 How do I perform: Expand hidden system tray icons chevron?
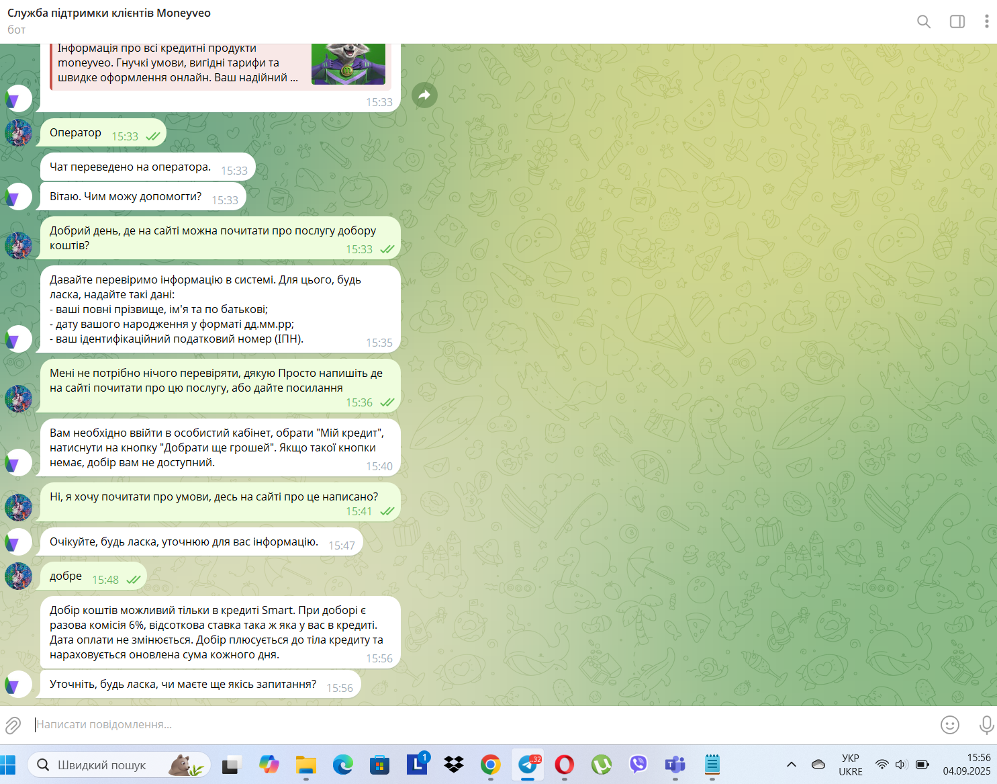(x=792, y=765)
